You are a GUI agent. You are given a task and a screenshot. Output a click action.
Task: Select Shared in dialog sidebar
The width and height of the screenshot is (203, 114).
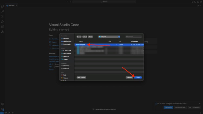pyautogui.click(x=66, y=60)
